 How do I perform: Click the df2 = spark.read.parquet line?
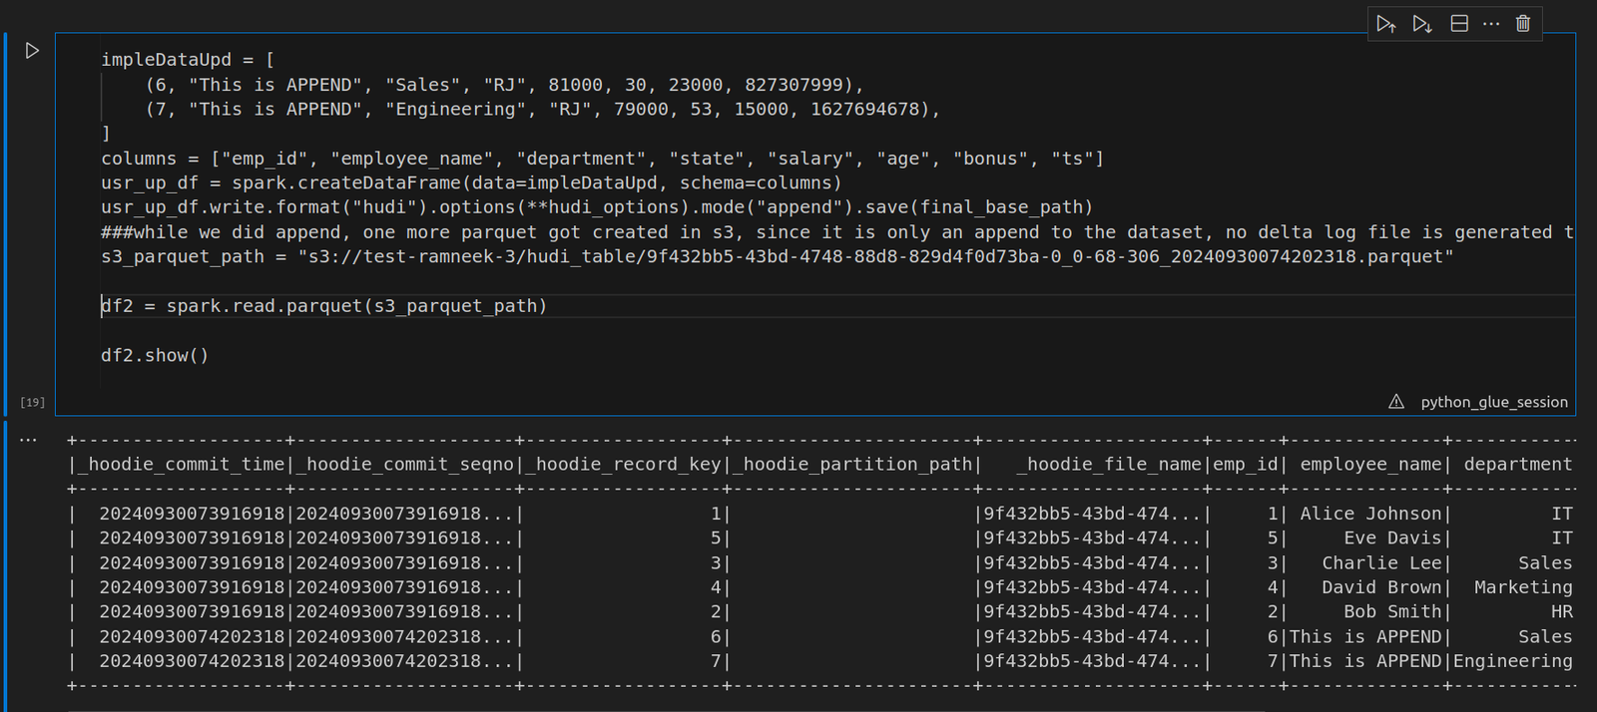324,306
